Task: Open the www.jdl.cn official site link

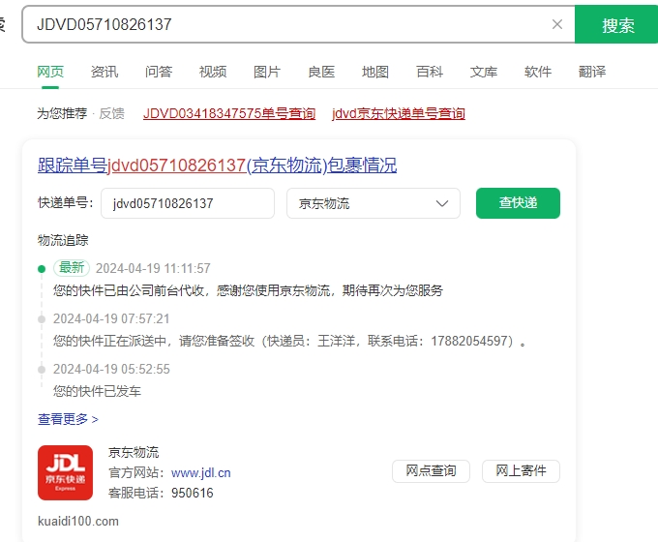Action: coord(200,472)
